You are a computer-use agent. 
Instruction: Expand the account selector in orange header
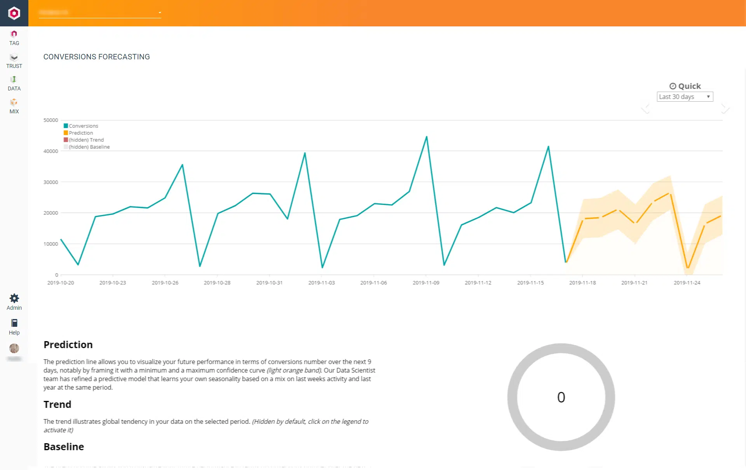coord(100,13)
